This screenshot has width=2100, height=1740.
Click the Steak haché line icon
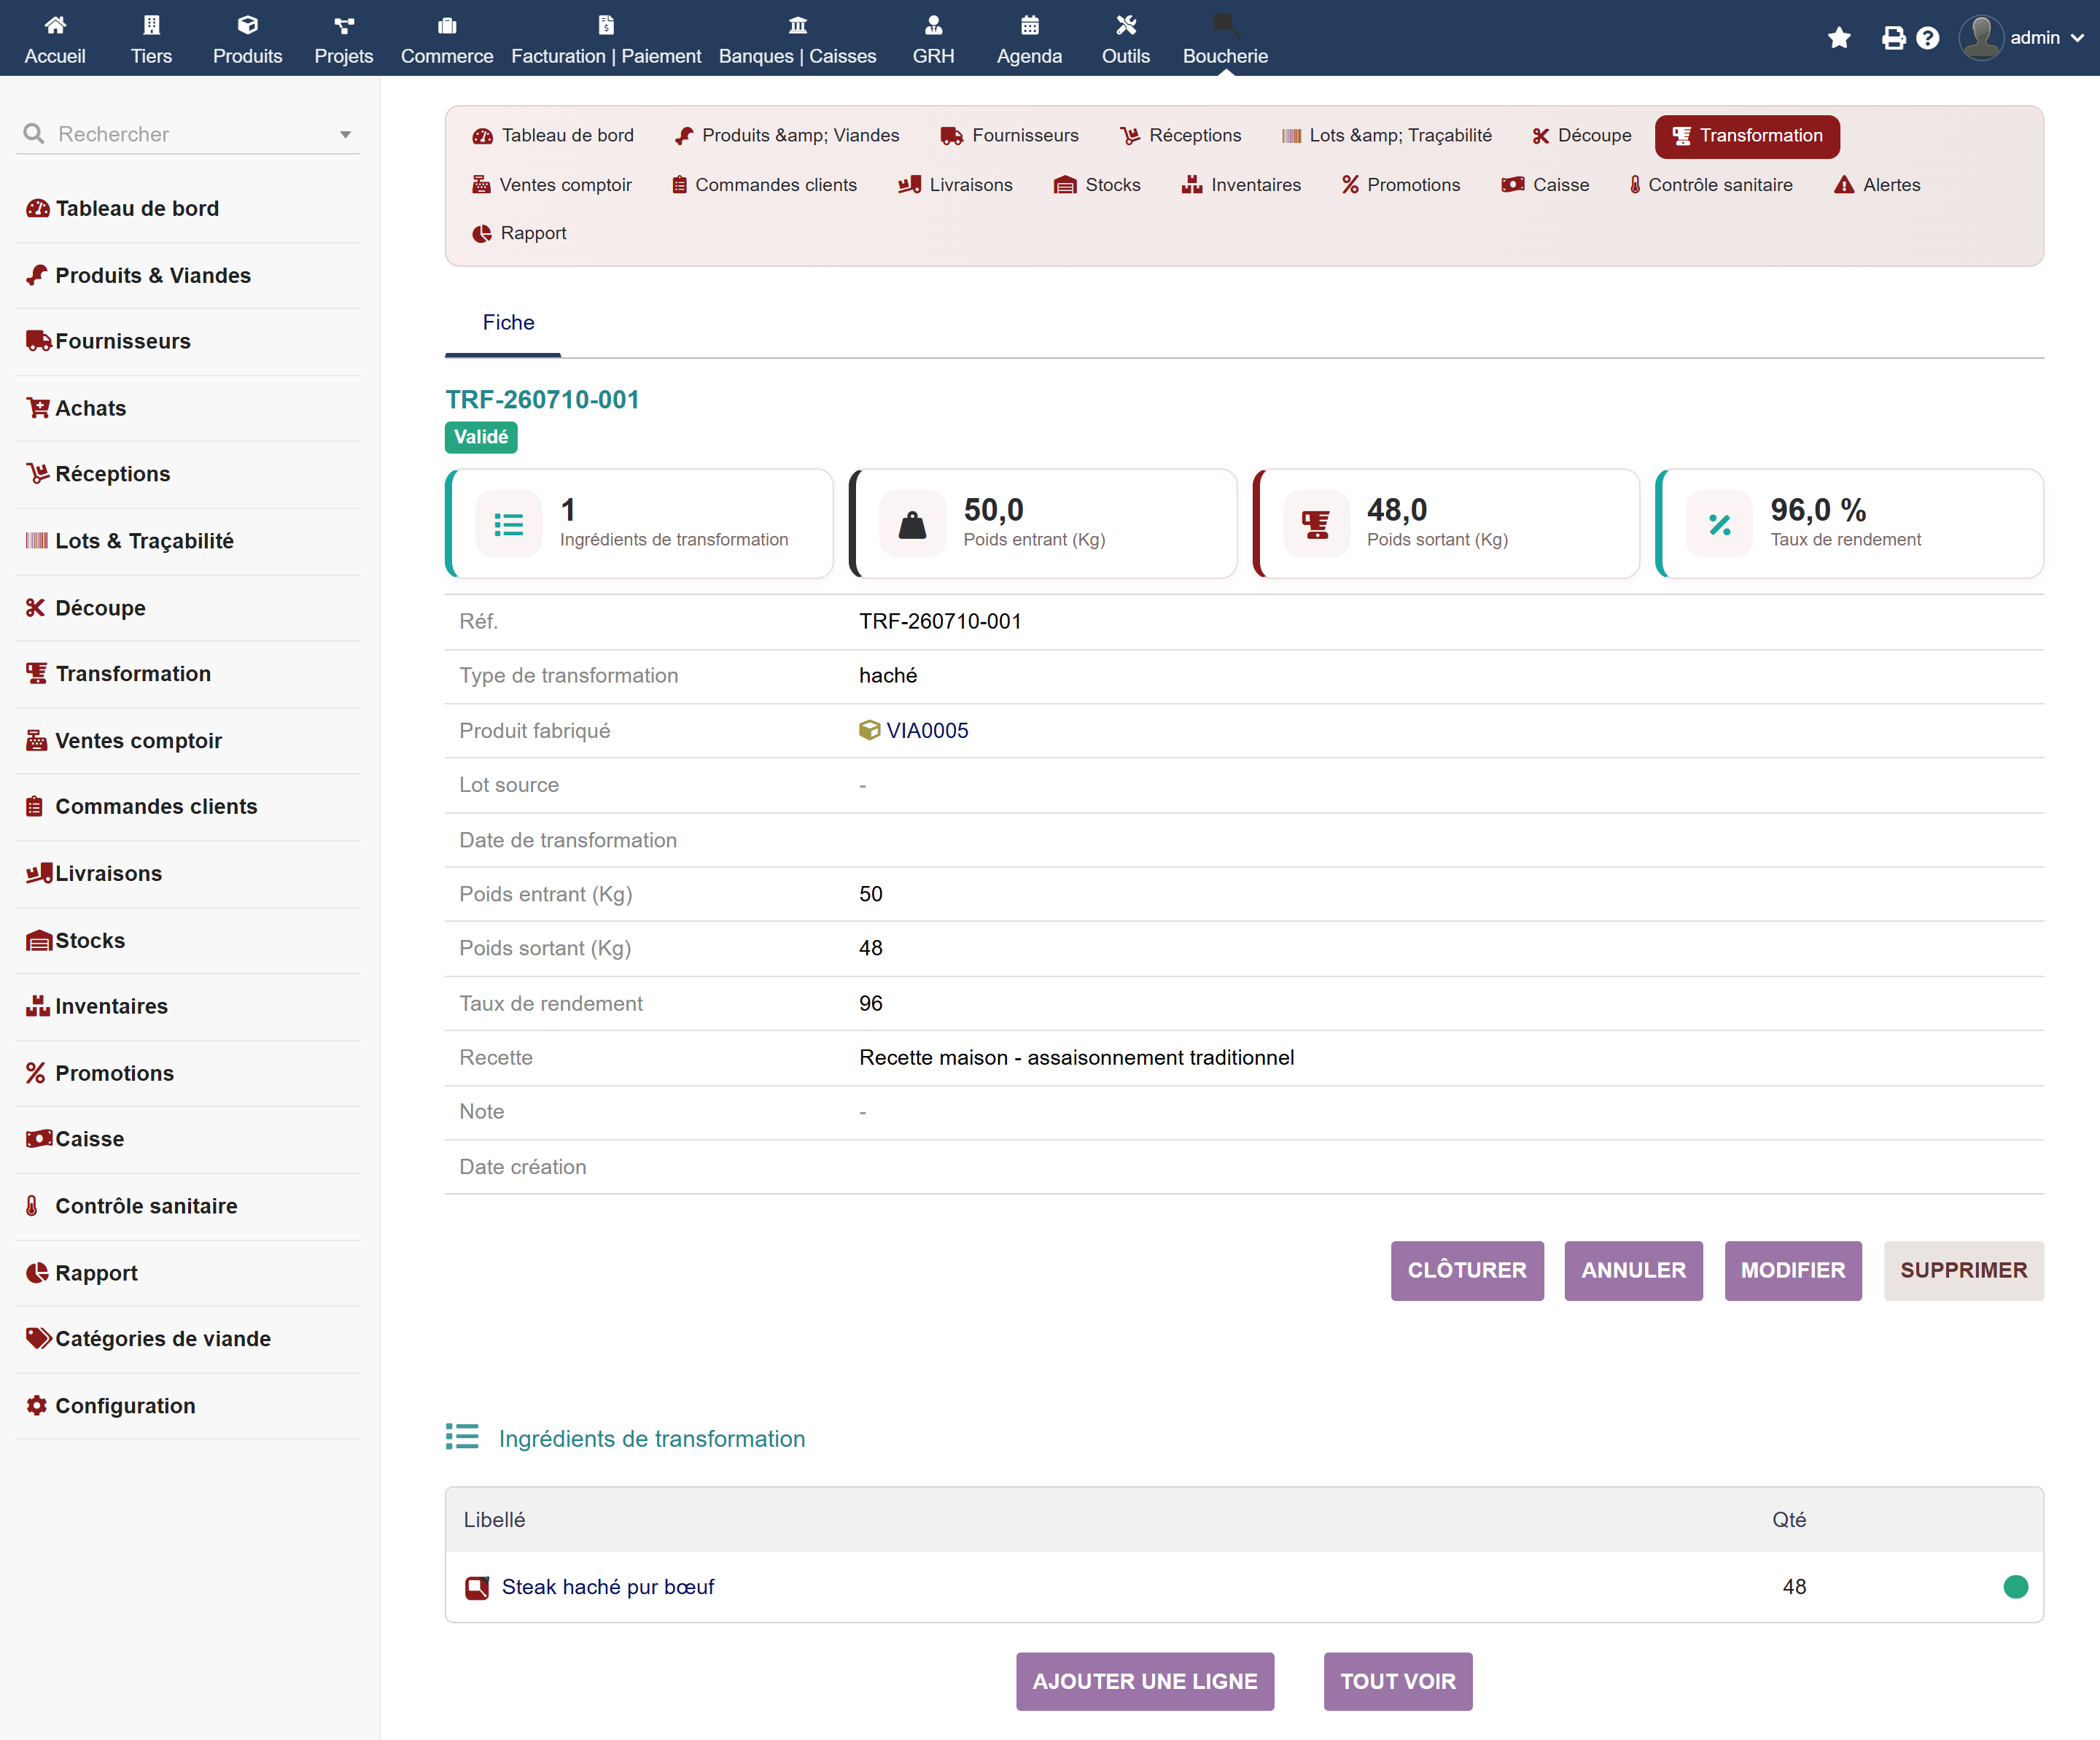pos(477,1587)
